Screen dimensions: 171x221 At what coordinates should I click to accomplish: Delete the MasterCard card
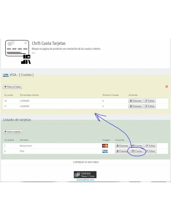coord(122,146)
